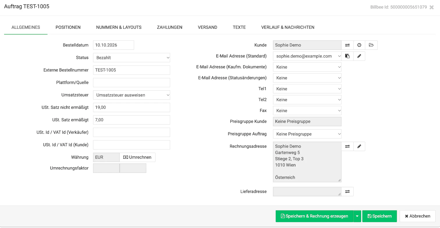This screenshot has height=228, width=440.
Task: Cancel with the Abbrechen button
Action: (418, 216)
